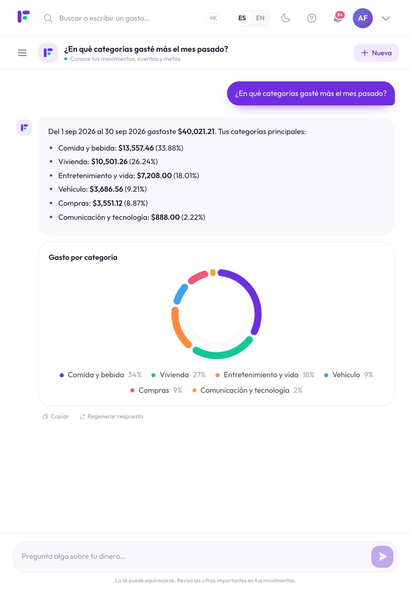Image resolution: width=411 pixels, height=592 pixels.
Task: Toggle the Comida y bebida legend item
Action: (100, 375)
